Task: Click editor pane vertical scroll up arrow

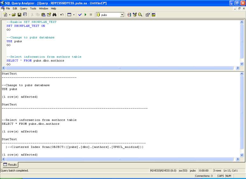Action: click(x=242, y=22)
